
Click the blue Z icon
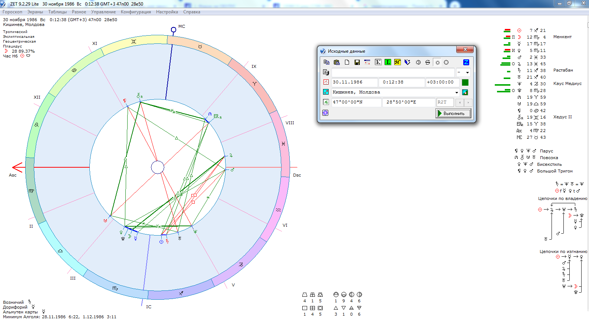[x=466, y=62]
